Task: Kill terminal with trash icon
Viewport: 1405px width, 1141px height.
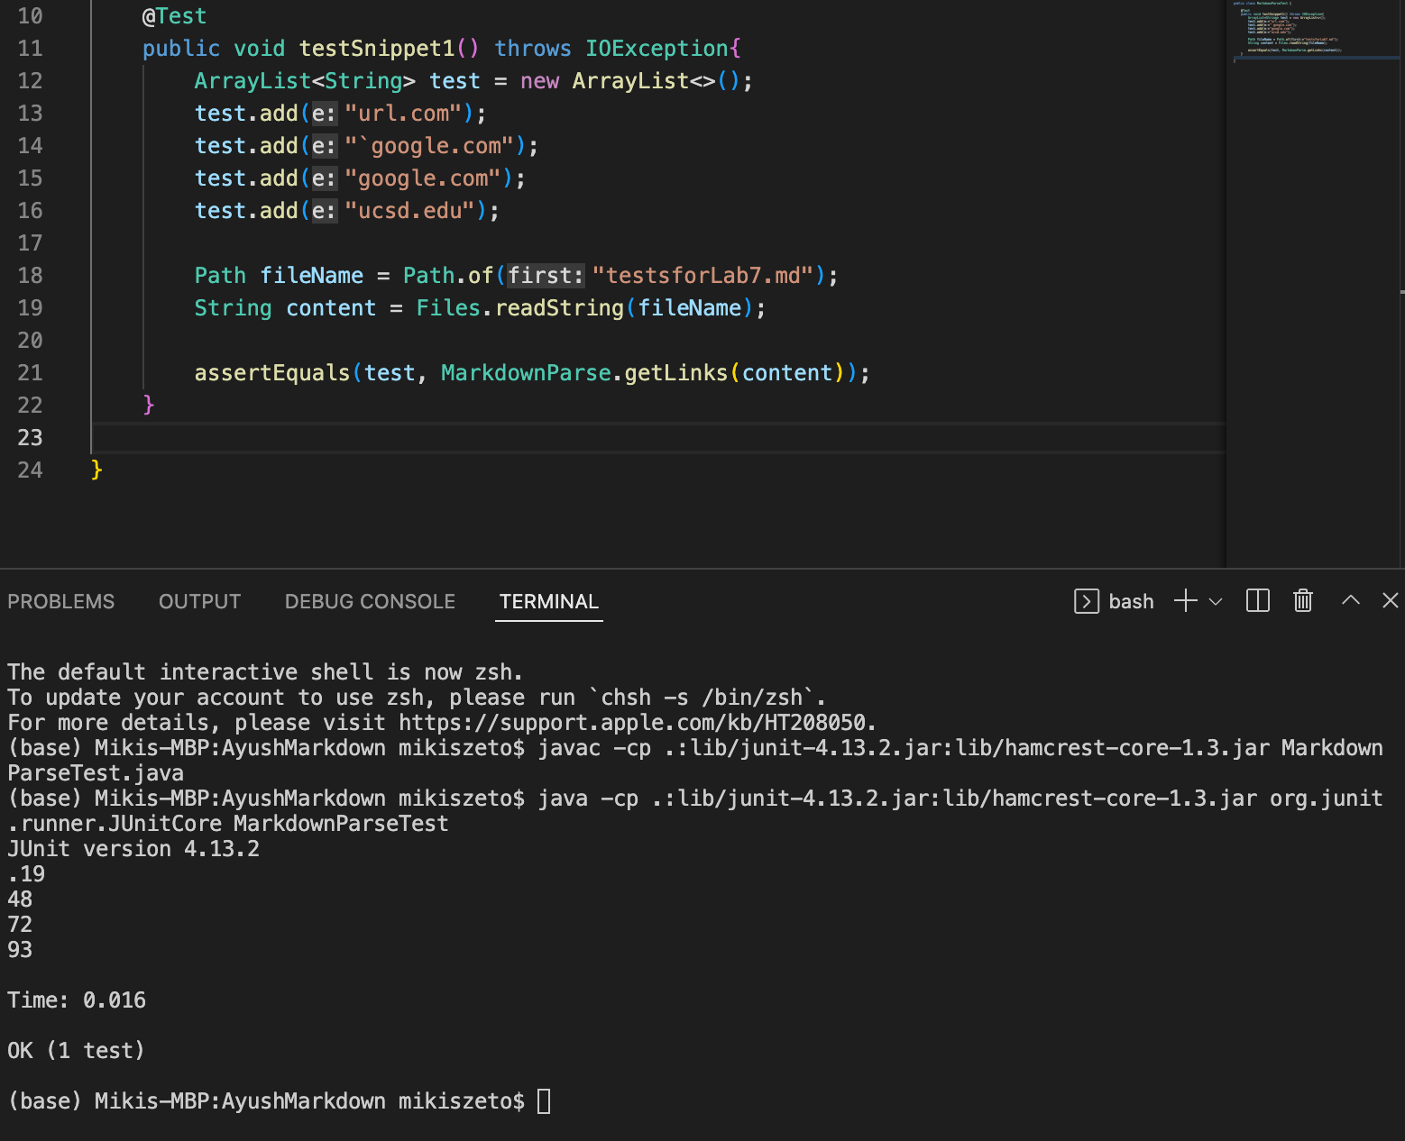Action: [1303, 601]
